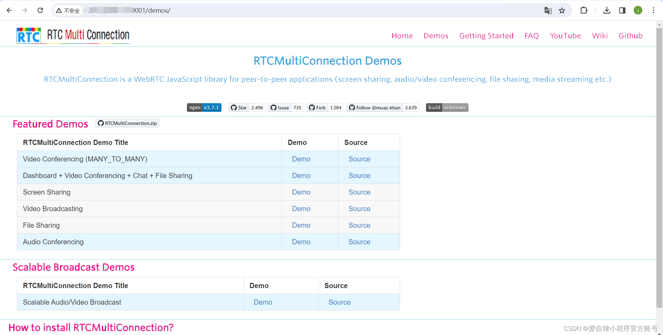View source for Screen Sharing

pyautogui.click(x=359, y=192)
